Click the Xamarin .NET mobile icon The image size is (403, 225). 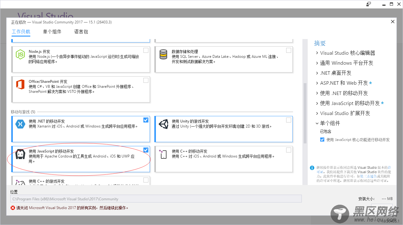coord(20,124)
